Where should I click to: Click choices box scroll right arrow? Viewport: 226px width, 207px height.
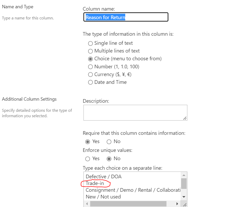pos(177,204)
